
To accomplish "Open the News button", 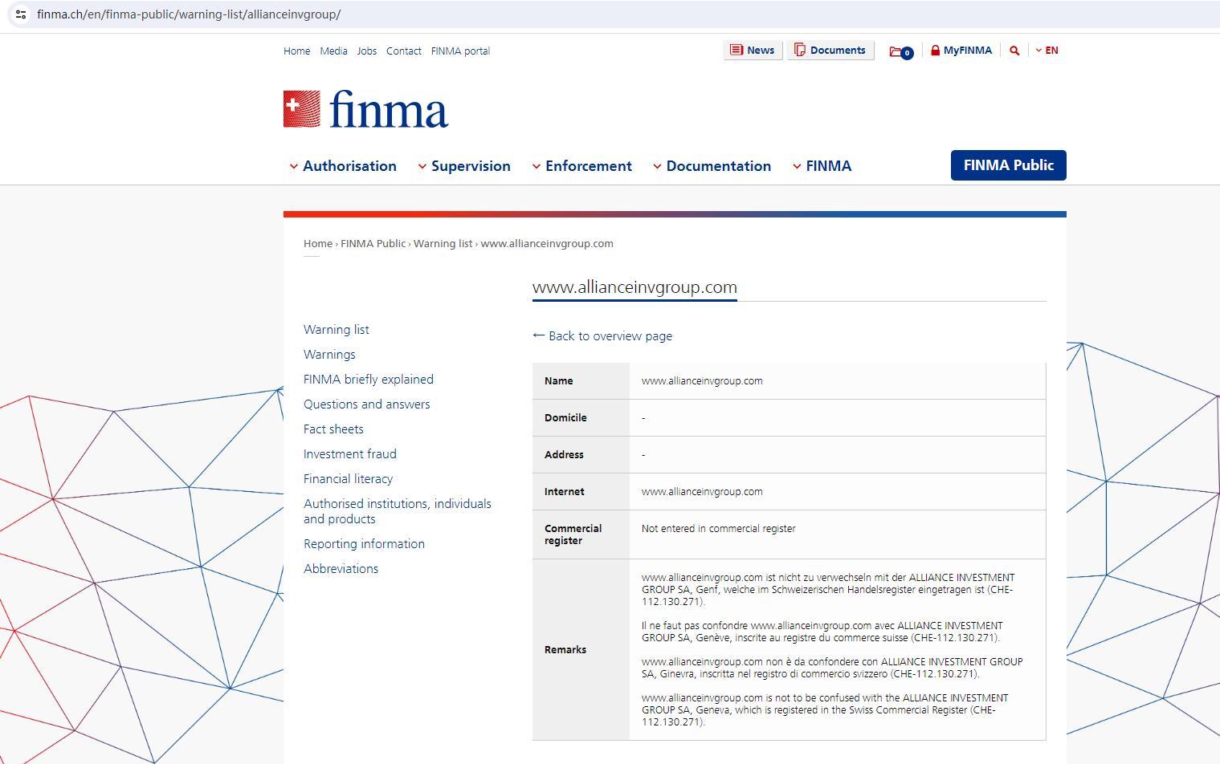I will (753, 51).
